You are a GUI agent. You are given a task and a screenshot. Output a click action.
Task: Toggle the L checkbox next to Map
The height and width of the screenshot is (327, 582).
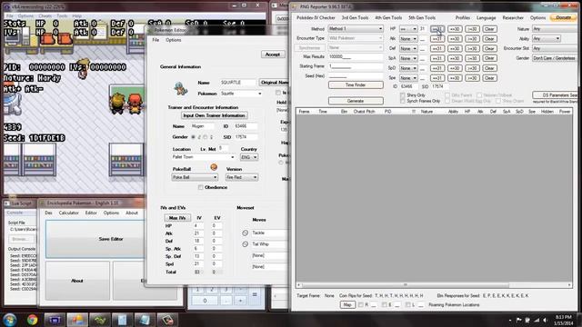pyautogui.click(x=408, y=305)
